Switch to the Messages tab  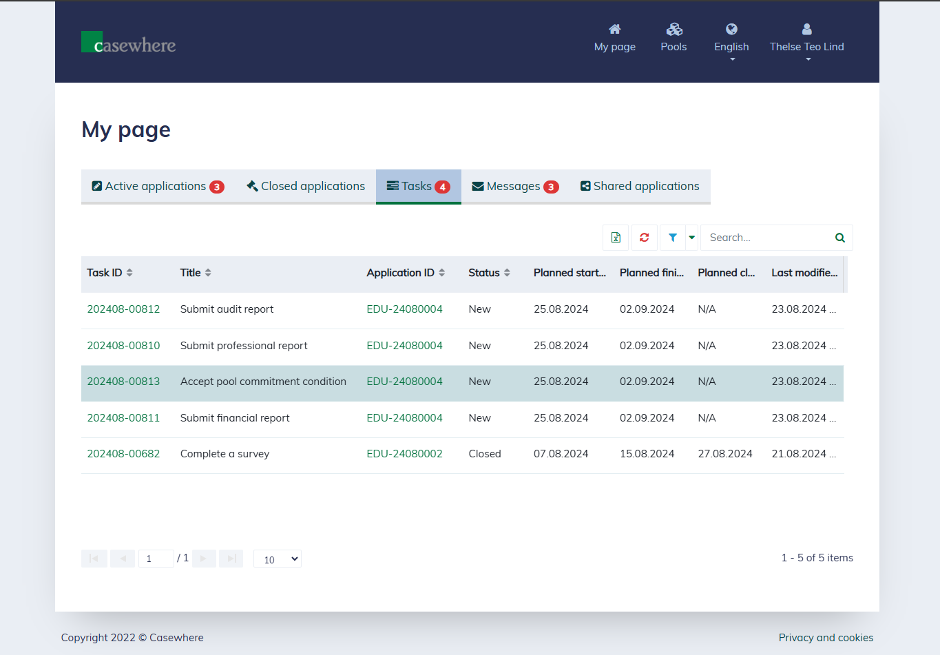tap(514, 187)
